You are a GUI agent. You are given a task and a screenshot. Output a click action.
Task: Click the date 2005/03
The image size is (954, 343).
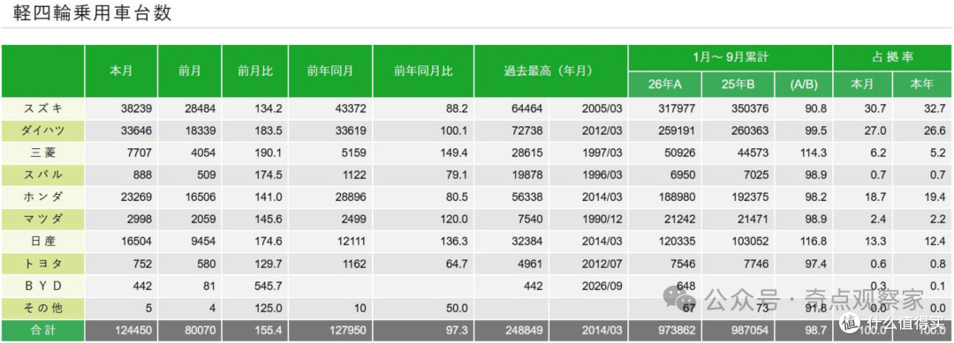(602, 108)
